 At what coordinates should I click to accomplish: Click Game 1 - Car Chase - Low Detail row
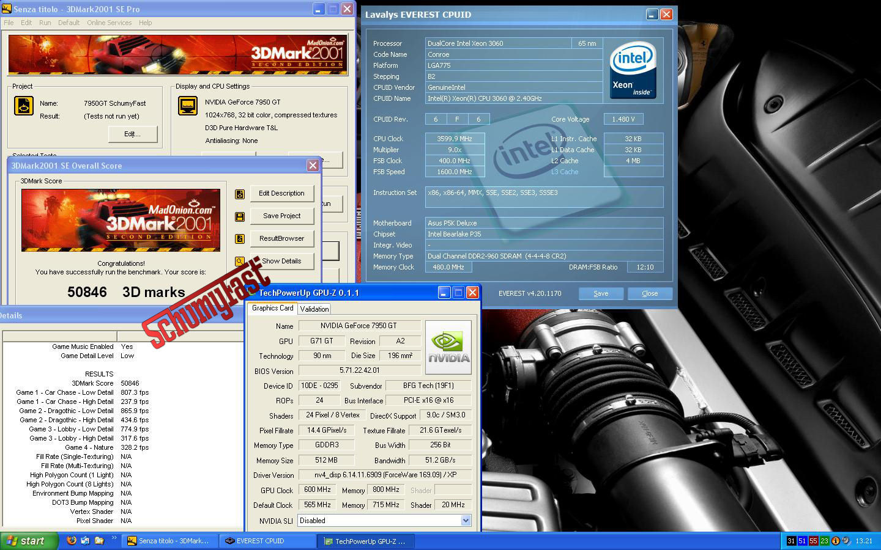pos(83,392)
